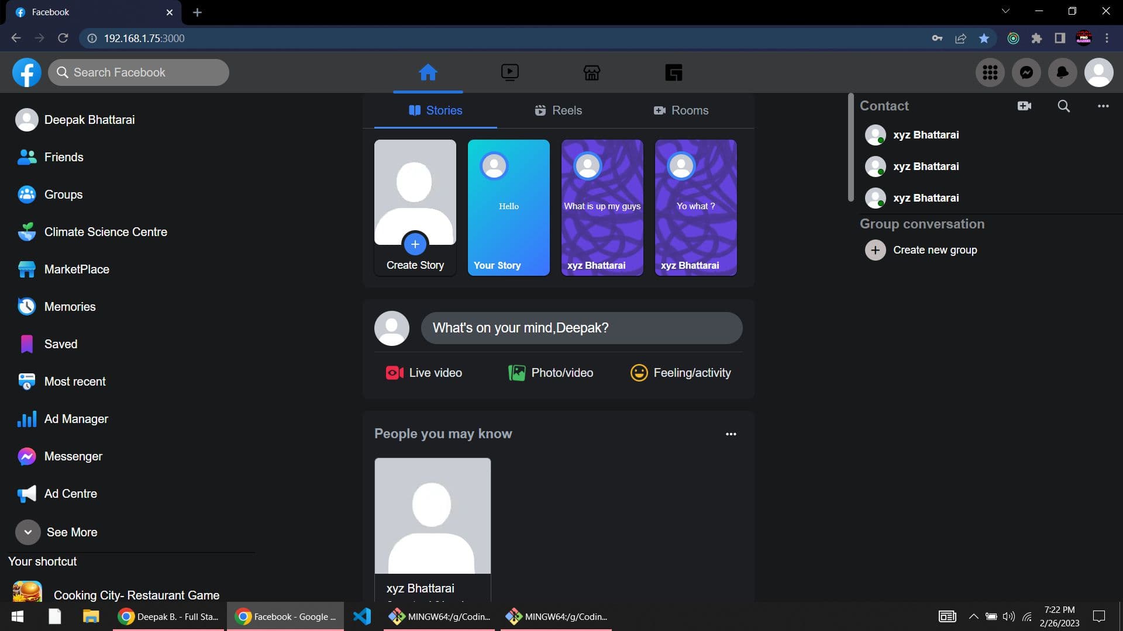This screenshot has height=631, width=1123.
Task: Open Friends in left sidebar
Action: tap(50, 157)
